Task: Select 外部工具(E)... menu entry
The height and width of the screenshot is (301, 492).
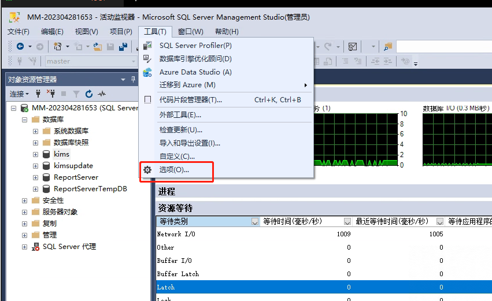Action: point(226,115)
